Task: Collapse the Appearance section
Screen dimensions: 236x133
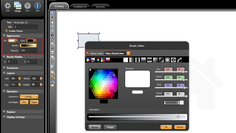Action: tap(4, 36)
